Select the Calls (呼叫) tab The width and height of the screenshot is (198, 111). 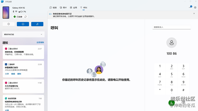point(84,8)
